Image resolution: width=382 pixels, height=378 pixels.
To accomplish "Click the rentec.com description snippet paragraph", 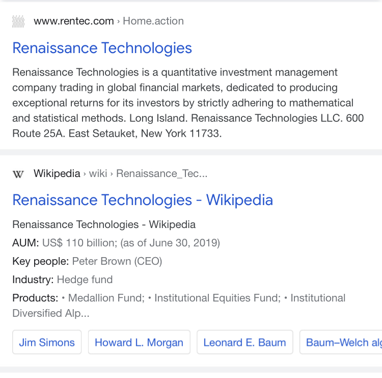I will [188, 103].
